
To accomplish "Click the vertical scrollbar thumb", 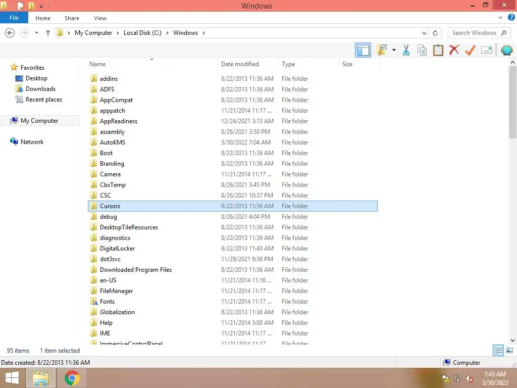I will click(512, 102).
